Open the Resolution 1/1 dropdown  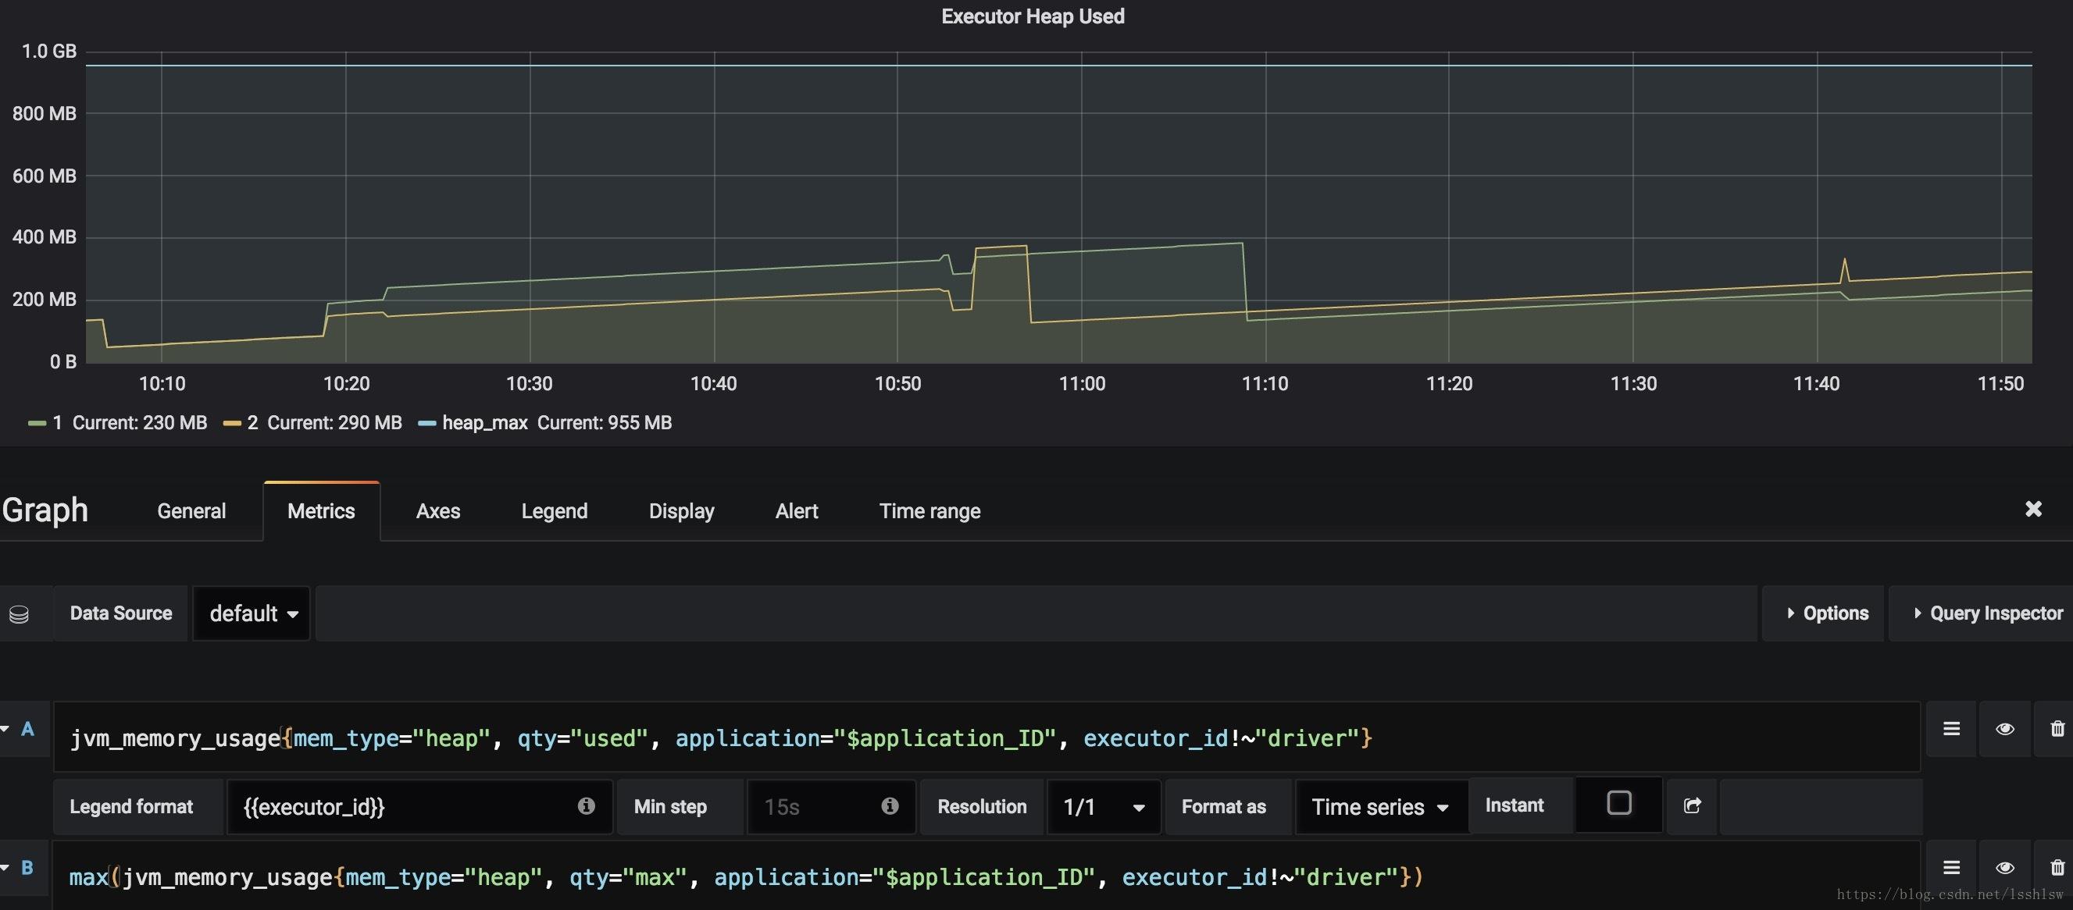pyautogui.click(x=1104, y=806)
